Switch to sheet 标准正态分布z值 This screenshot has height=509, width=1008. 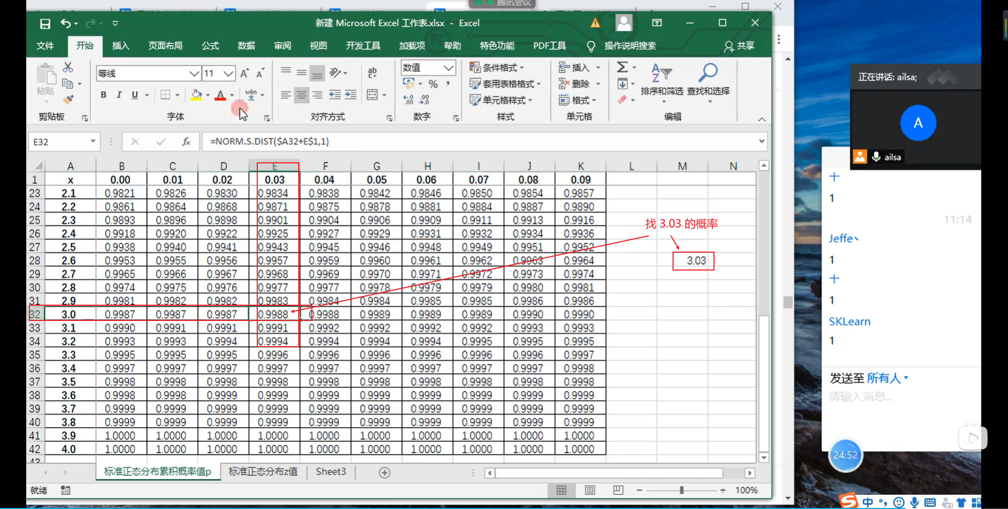pos(263,472)
